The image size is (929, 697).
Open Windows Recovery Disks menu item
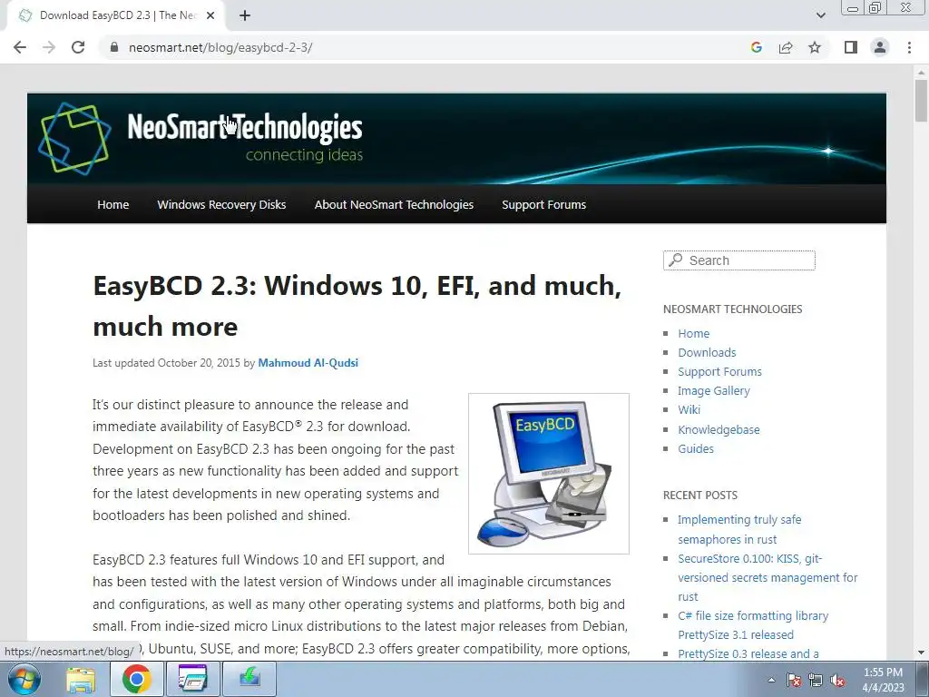click(x=221, y=204)
